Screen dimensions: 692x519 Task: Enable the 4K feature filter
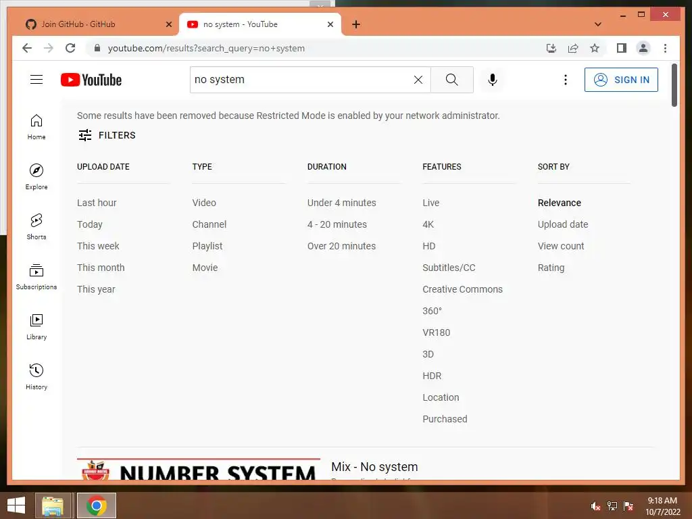pos(428,224)
